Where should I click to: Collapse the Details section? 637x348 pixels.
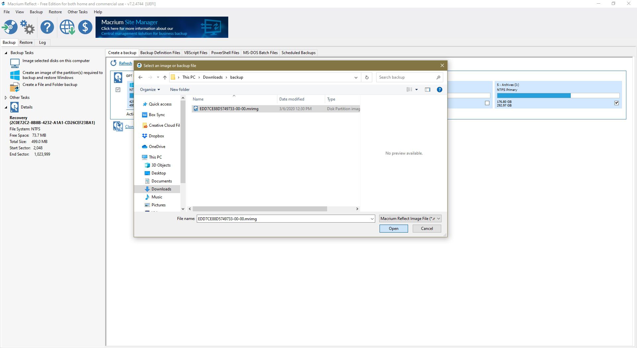click(6, 107)
